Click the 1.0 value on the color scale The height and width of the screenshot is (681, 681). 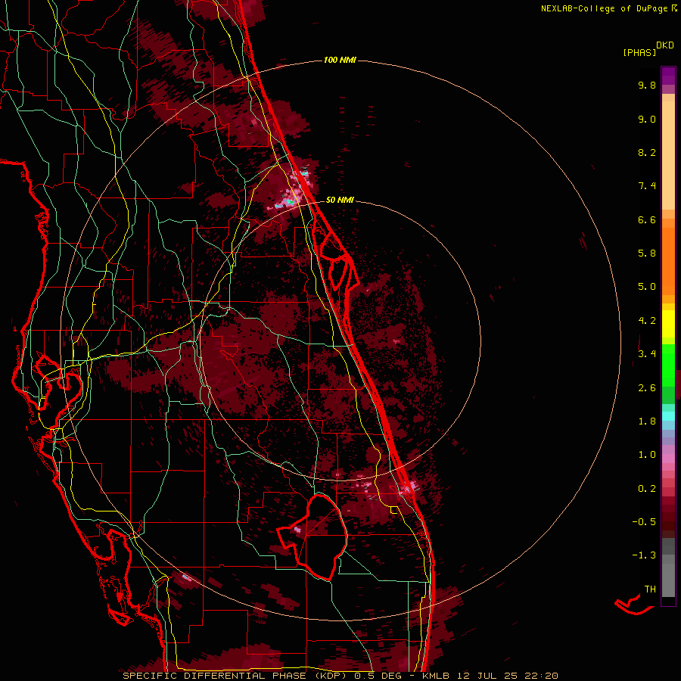[647, 455]
